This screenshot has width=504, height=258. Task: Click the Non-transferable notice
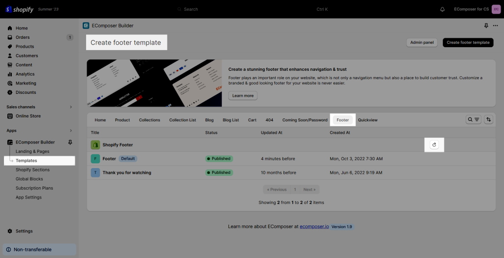pos(39,250)
